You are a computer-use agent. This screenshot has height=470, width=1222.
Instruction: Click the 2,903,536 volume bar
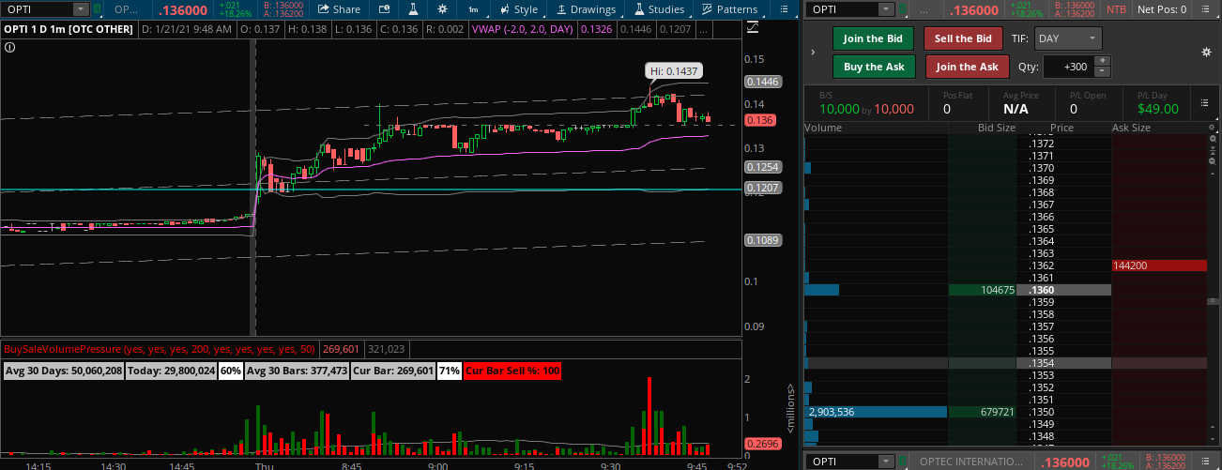[876, 412]
